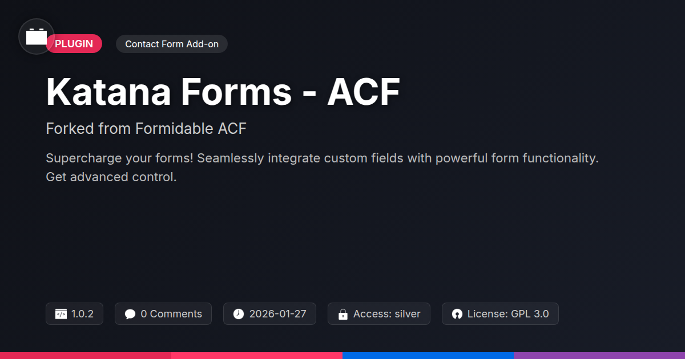Click the License: GPL 3.0 label
685x359 pixels.
507,314
